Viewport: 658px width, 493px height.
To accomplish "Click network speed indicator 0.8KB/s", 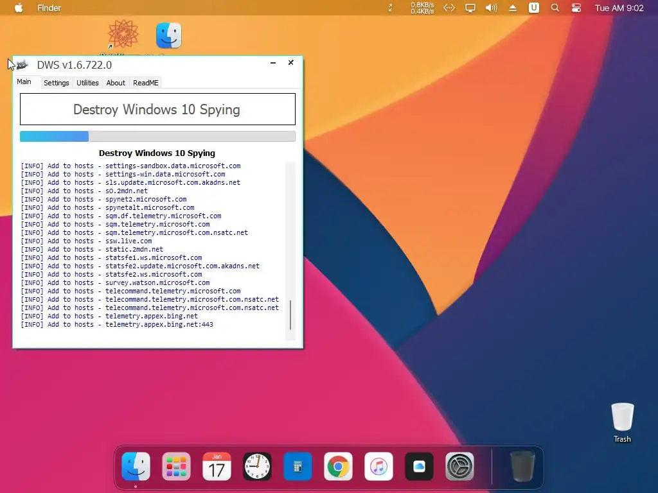I will tap(422, 8).
